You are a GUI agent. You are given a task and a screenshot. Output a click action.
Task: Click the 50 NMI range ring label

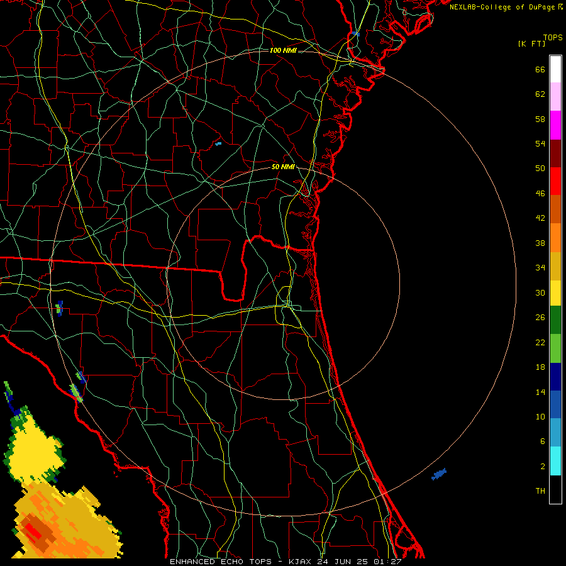coord(283,167)
